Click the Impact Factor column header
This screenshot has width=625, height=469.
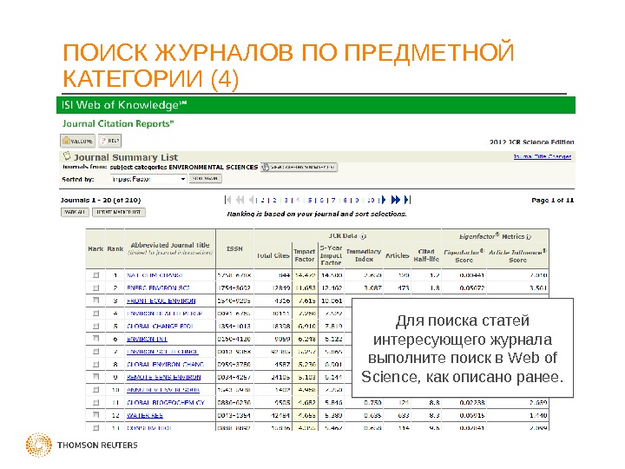point(305,255)
